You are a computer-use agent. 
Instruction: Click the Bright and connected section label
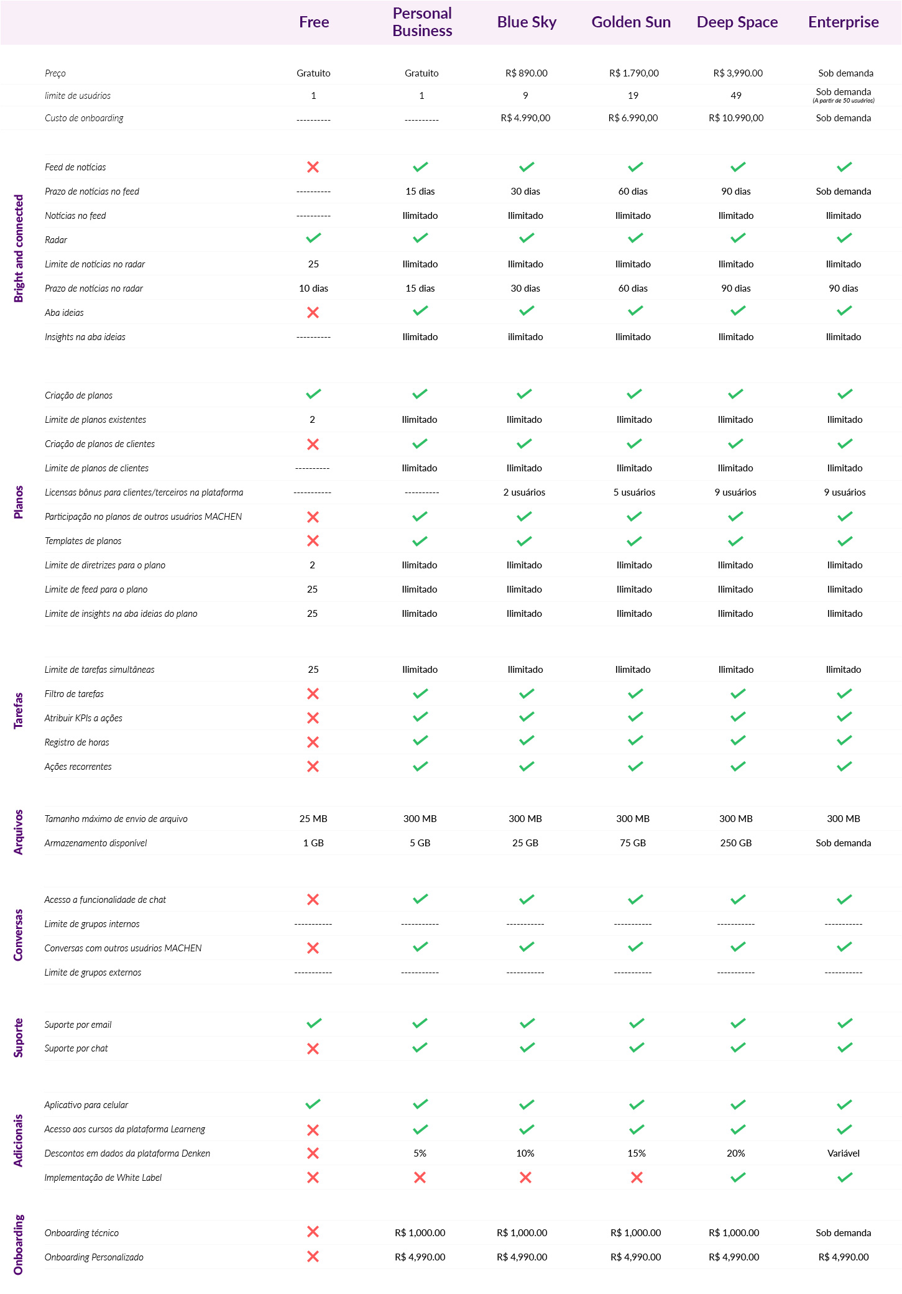[19, 249]
